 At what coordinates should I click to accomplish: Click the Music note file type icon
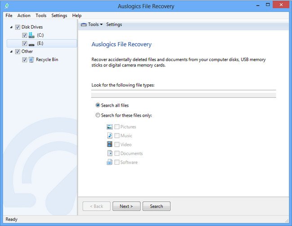pyautogui.click(x=110, y=135)
